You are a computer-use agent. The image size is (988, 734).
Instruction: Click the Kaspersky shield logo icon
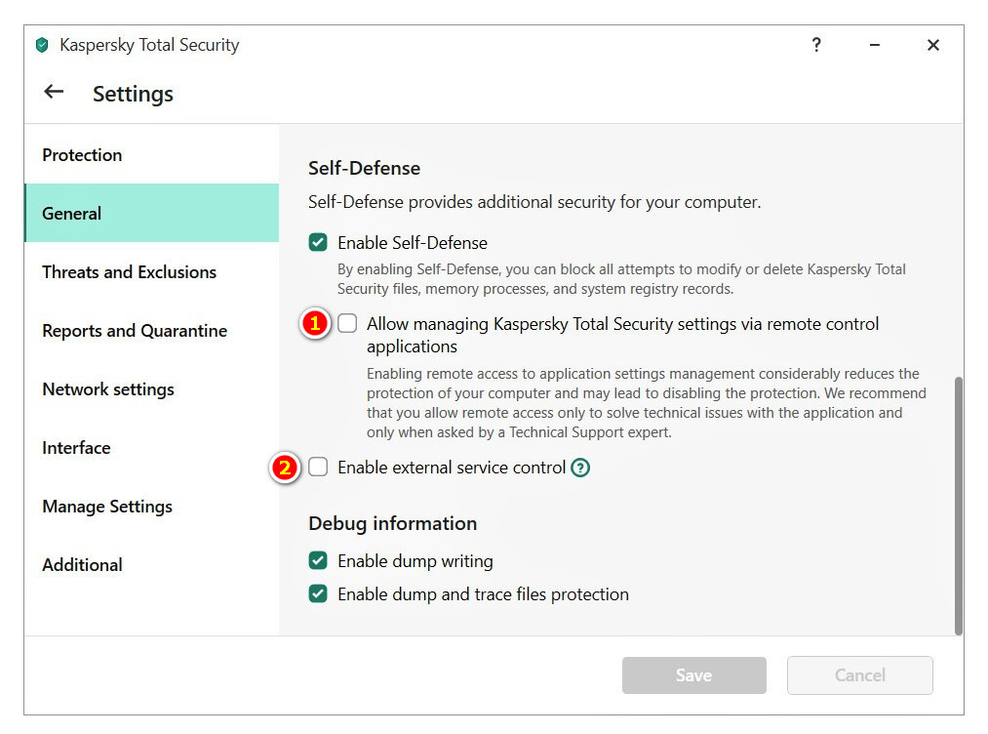[42, 45]
